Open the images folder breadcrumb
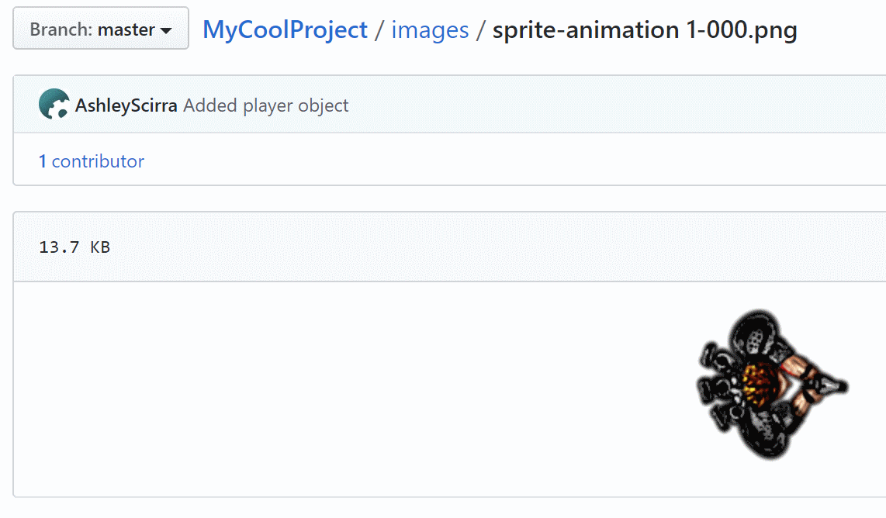The image size is (886, 518). coord(430,30)
